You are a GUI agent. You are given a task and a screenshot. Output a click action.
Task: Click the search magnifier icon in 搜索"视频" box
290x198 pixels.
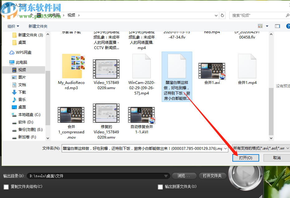[287, 15]
